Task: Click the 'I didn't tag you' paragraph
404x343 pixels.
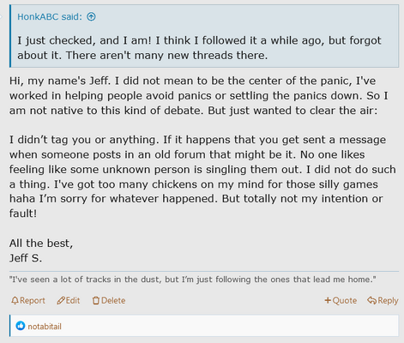Action: pos(202,177)
